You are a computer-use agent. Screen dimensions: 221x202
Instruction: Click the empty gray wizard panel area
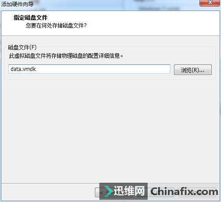click(110, 131)
